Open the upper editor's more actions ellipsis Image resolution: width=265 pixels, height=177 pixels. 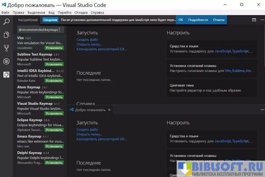click(262, 20)
